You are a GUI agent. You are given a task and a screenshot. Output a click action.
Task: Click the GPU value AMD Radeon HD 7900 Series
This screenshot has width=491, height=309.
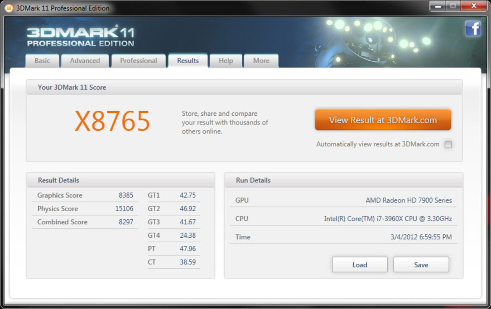(x=409, y=200)
